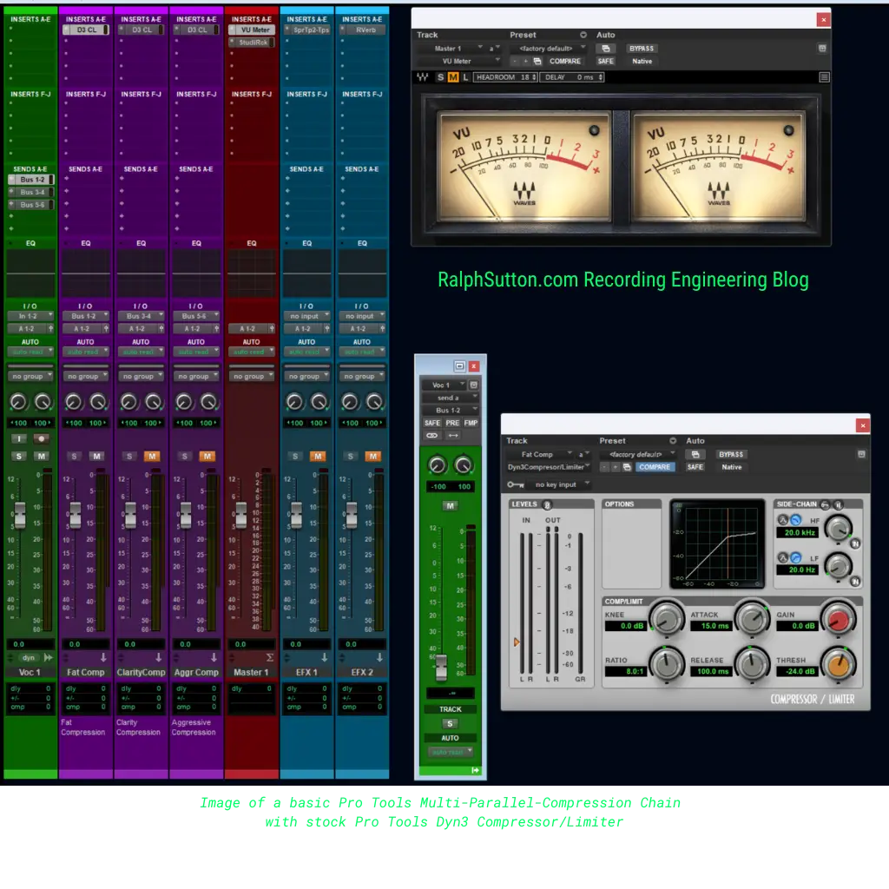Screen dimensions: 889x889
Task: Click the PRE button in send window
Action: pyautogui.click(x=452, y=423)
